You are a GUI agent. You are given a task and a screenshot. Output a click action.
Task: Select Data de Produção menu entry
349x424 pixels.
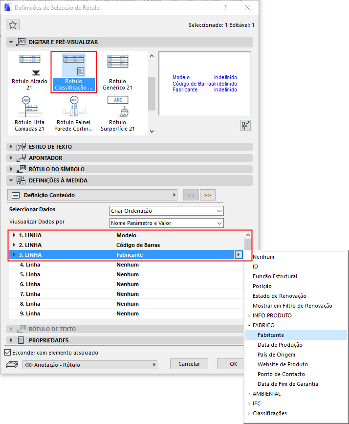point(296,345)
